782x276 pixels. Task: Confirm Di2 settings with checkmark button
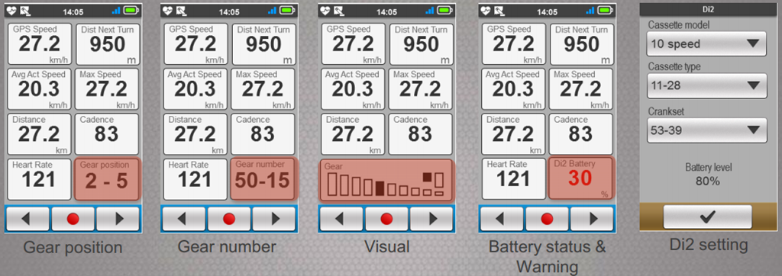point(707,217)
